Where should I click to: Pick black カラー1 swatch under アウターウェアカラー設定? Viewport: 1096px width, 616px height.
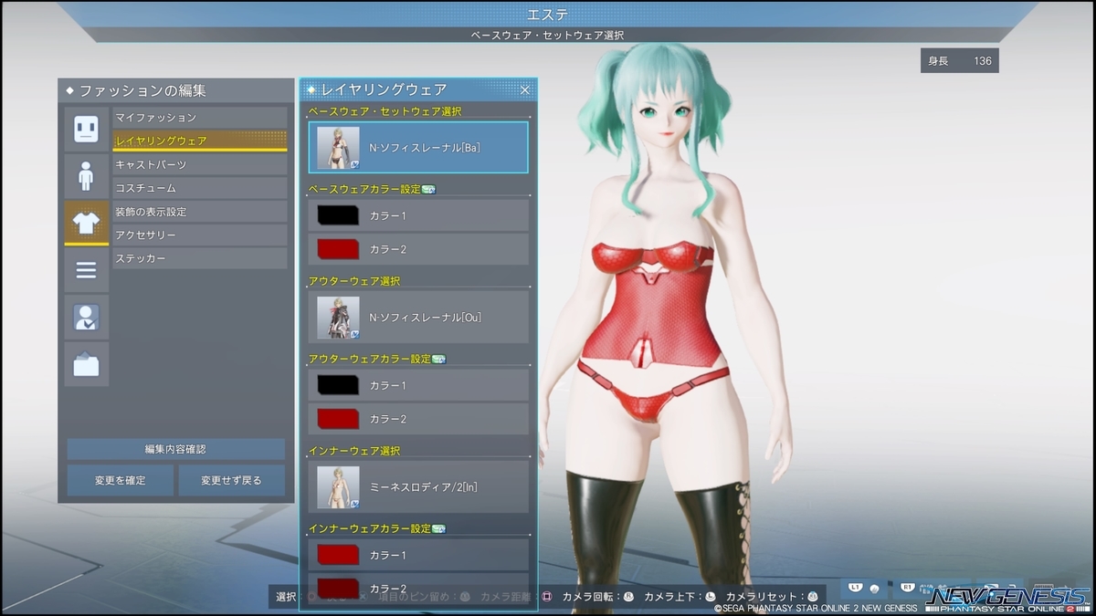coord(338,385)
